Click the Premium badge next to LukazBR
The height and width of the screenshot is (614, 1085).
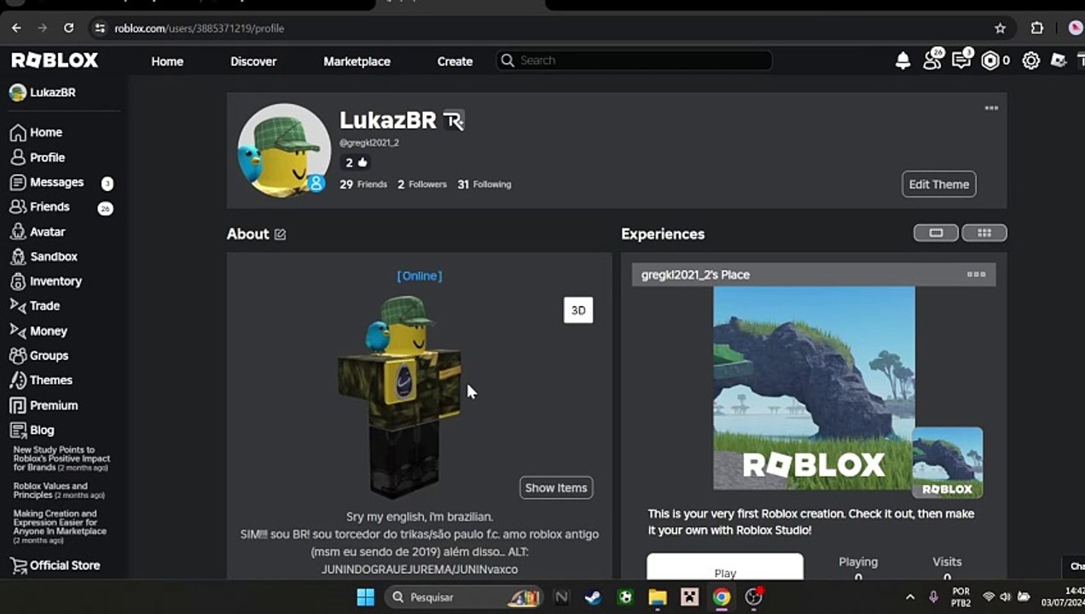tap(454, 121)
